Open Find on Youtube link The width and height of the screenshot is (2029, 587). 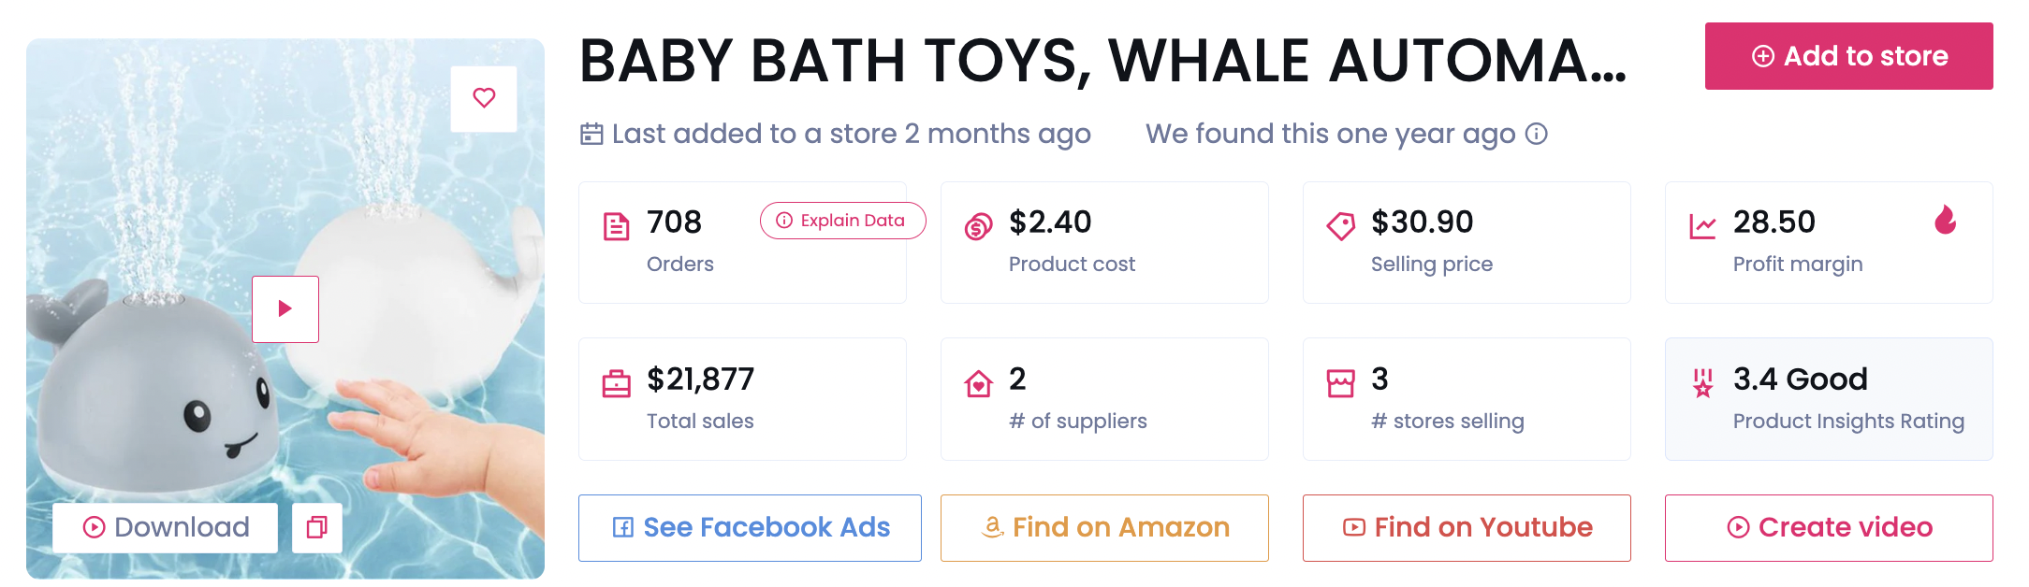click(x=1467, y=527)
